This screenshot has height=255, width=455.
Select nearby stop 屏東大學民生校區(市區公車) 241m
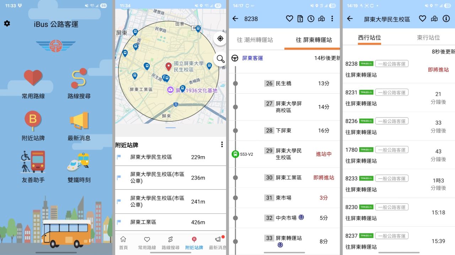click(x=170, y=201)
